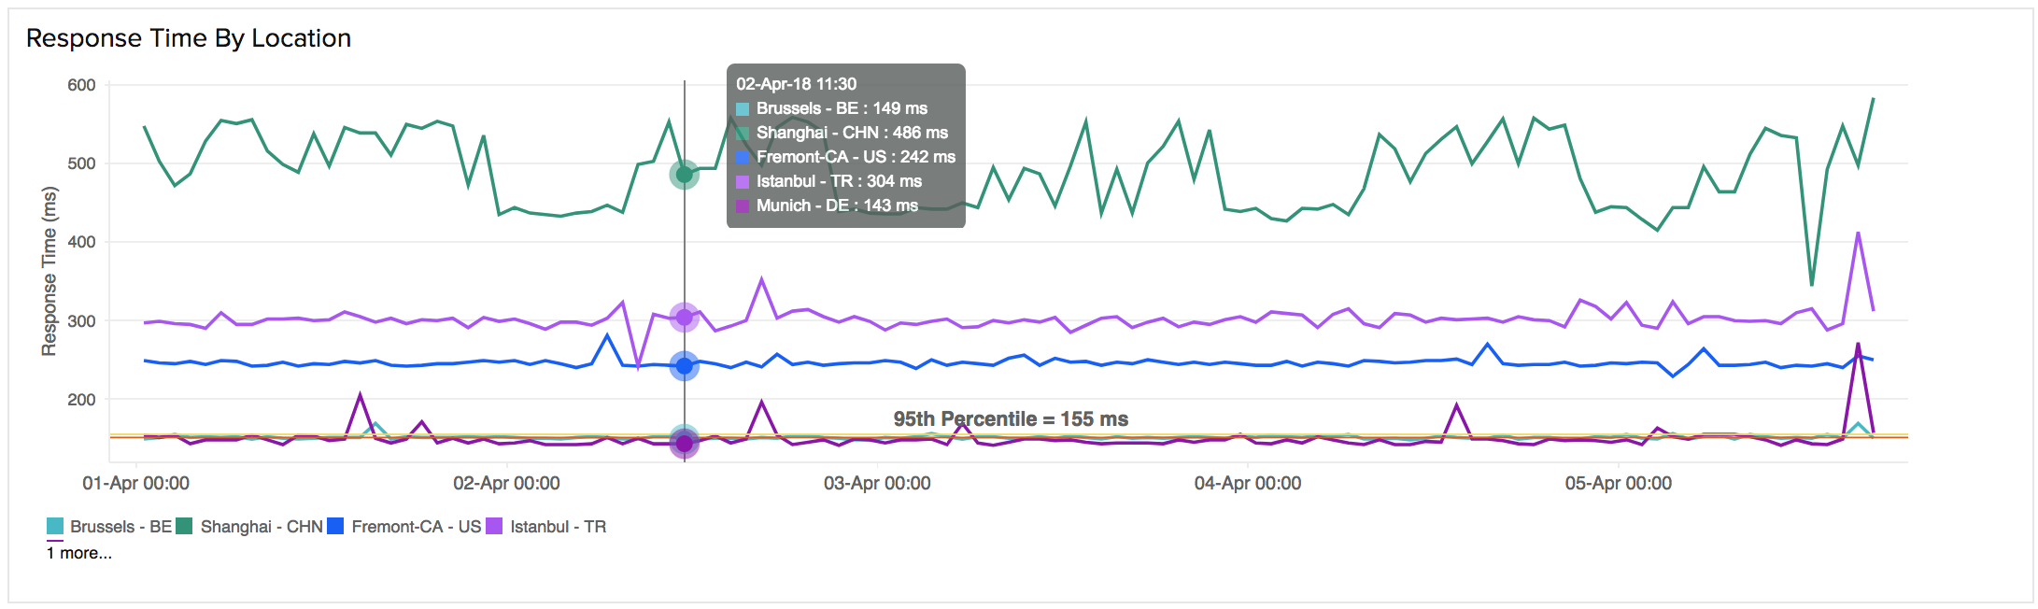Click the tooltip header 02-Apr-18 11:30
Viewport: 2038px width, 609px height.
(796, 84)
